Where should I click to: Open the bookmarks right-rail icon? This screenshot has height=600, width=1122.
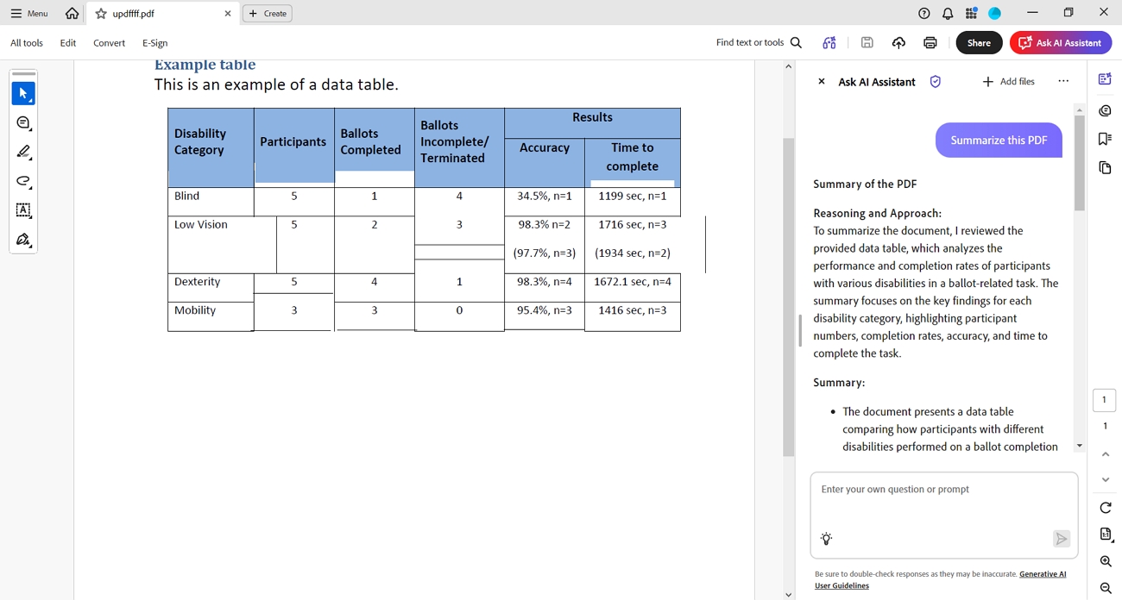pyautogui.click(x=1105, y=139)
